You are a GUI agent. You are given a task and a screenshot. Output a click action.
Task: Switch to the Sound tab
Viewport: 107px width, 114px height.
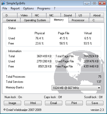point(68,15)
